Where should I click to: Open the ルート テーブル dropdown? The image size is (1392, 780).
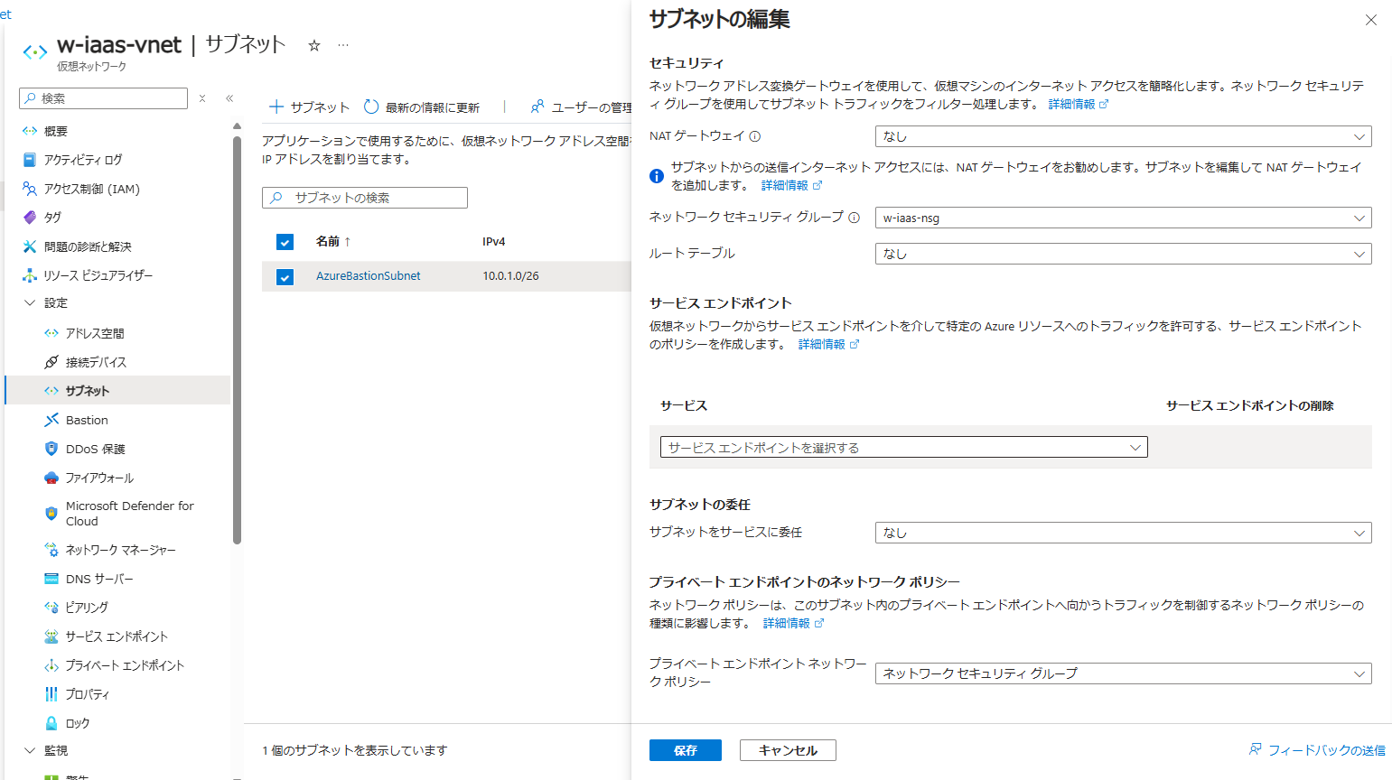1123,254
